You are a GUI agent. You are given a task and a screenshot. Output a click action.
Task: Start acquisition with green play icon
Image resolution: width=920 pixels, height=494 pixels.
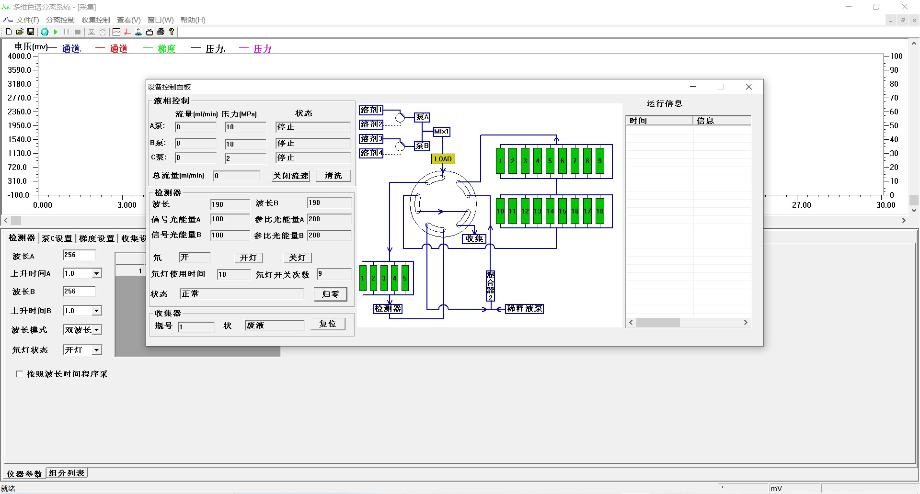pos(56,32)
